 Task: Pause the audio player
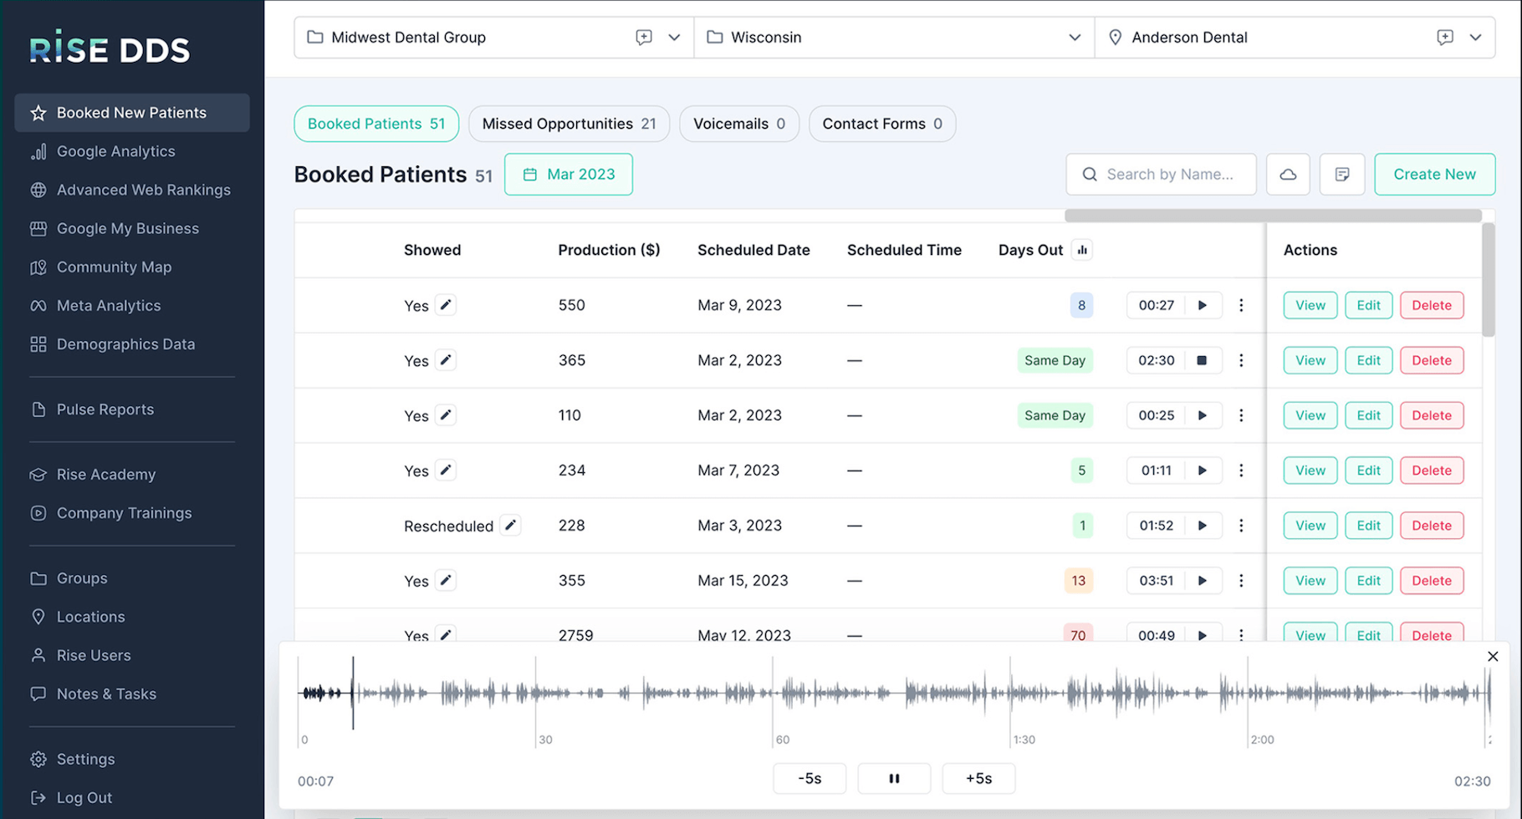(x=894, y=778)
